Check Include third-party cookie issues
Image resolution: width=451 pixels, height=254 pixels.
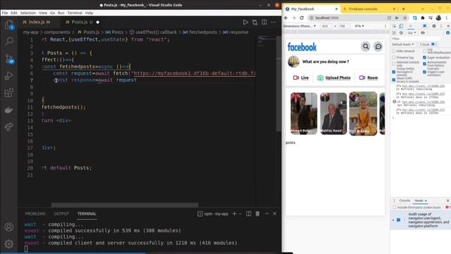pyautogui.click(x=395, y=207)
